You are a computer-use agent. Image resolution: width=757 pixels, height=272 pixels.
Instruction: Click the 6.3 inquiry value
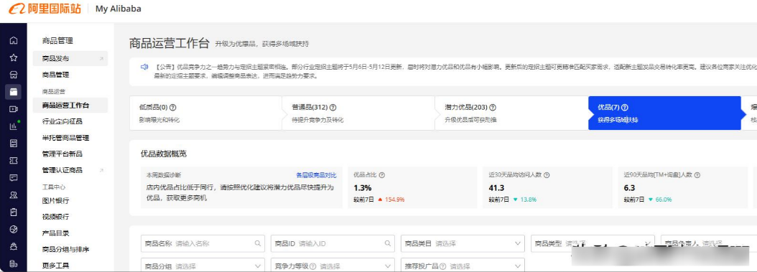(629, 187)
